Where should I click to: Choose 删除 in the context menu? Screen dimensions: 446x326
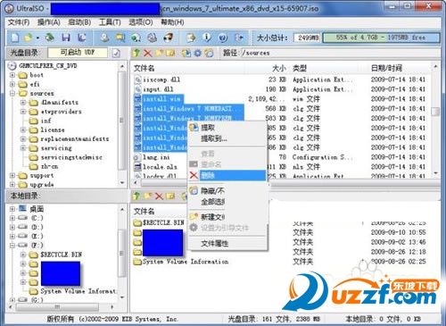[227, 175]
